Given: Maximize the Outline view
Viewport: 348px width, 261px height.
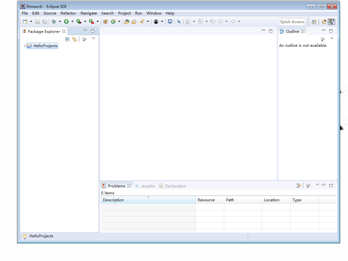Looking at the screenshot, I should (331, 31).
